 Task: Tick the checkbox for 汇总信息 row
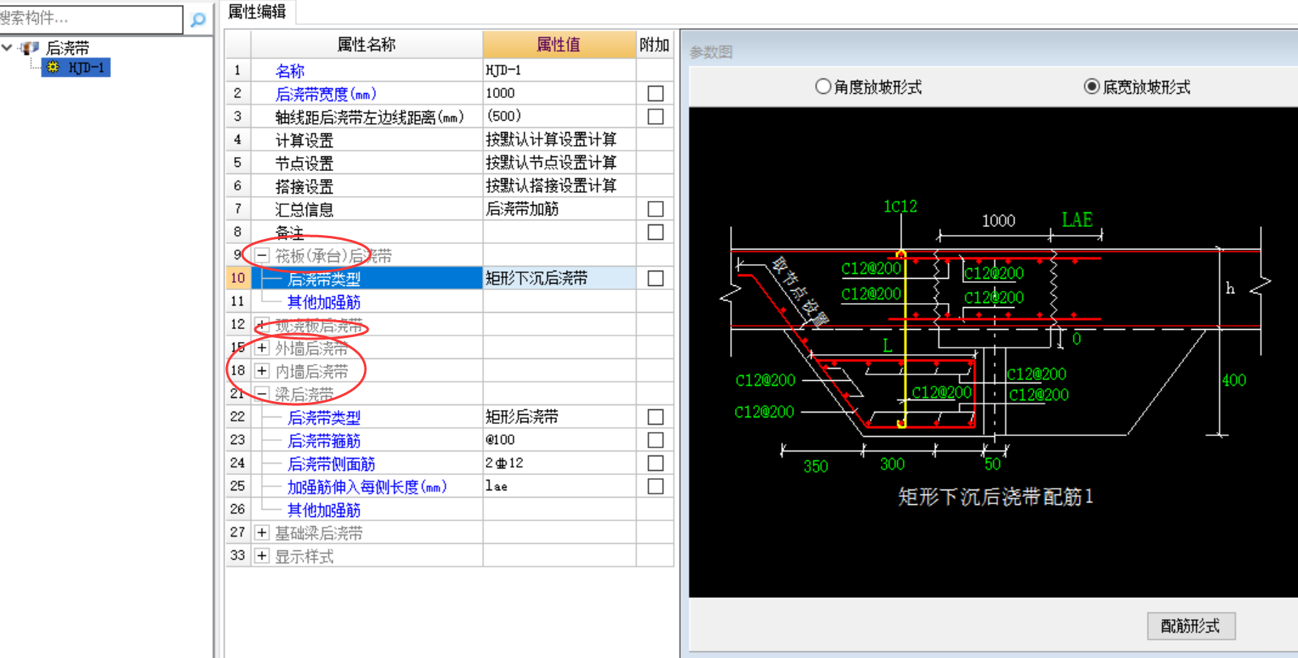pos(655,209)
